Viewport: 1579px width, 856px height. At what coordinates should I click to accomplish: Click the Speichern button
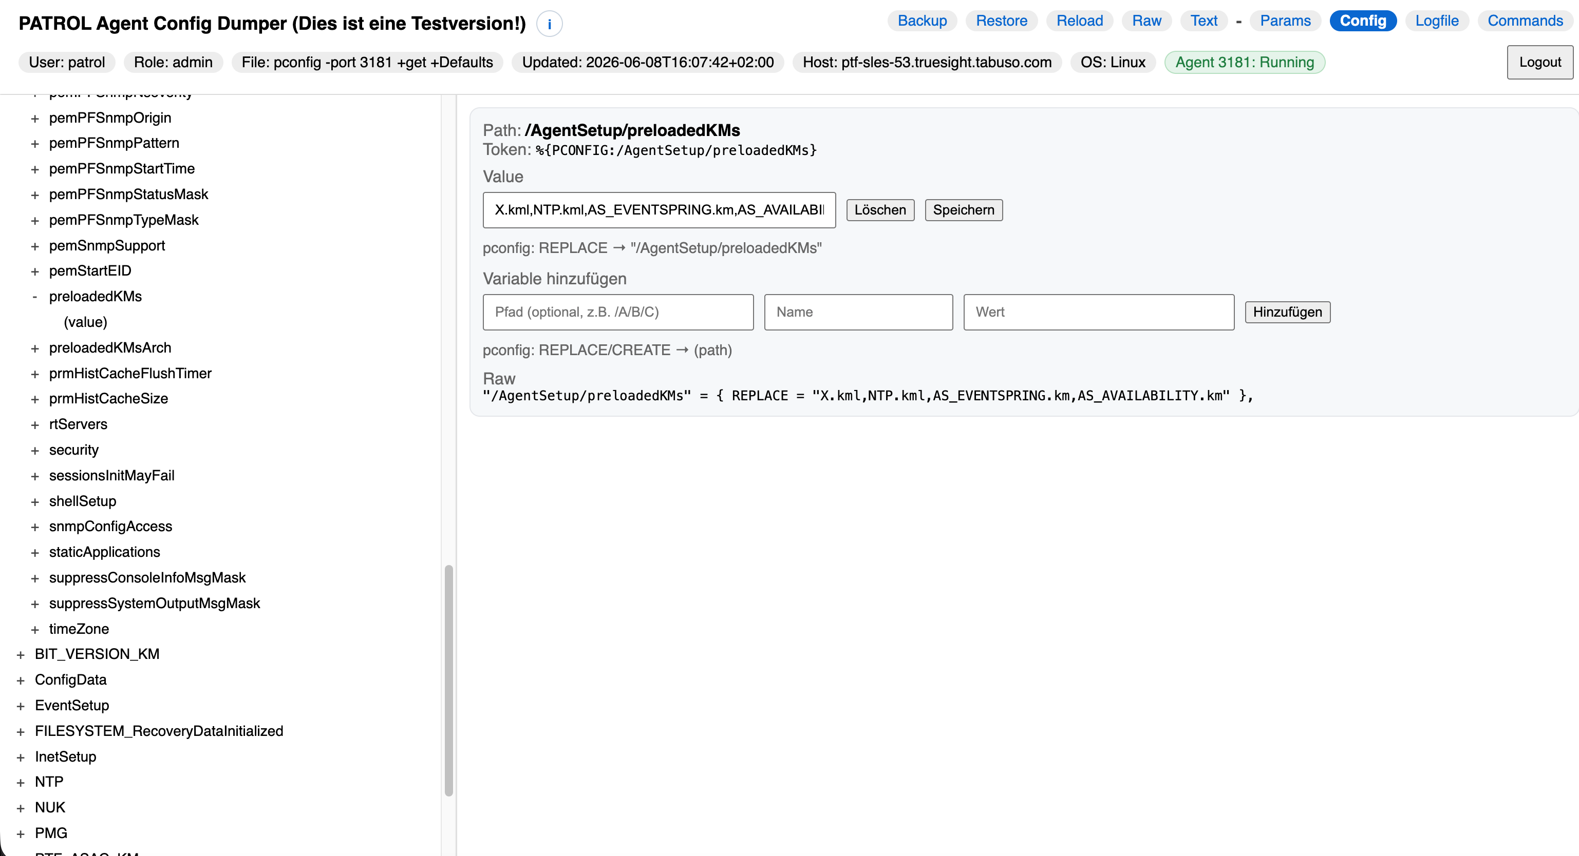click(x=964, y=210)
